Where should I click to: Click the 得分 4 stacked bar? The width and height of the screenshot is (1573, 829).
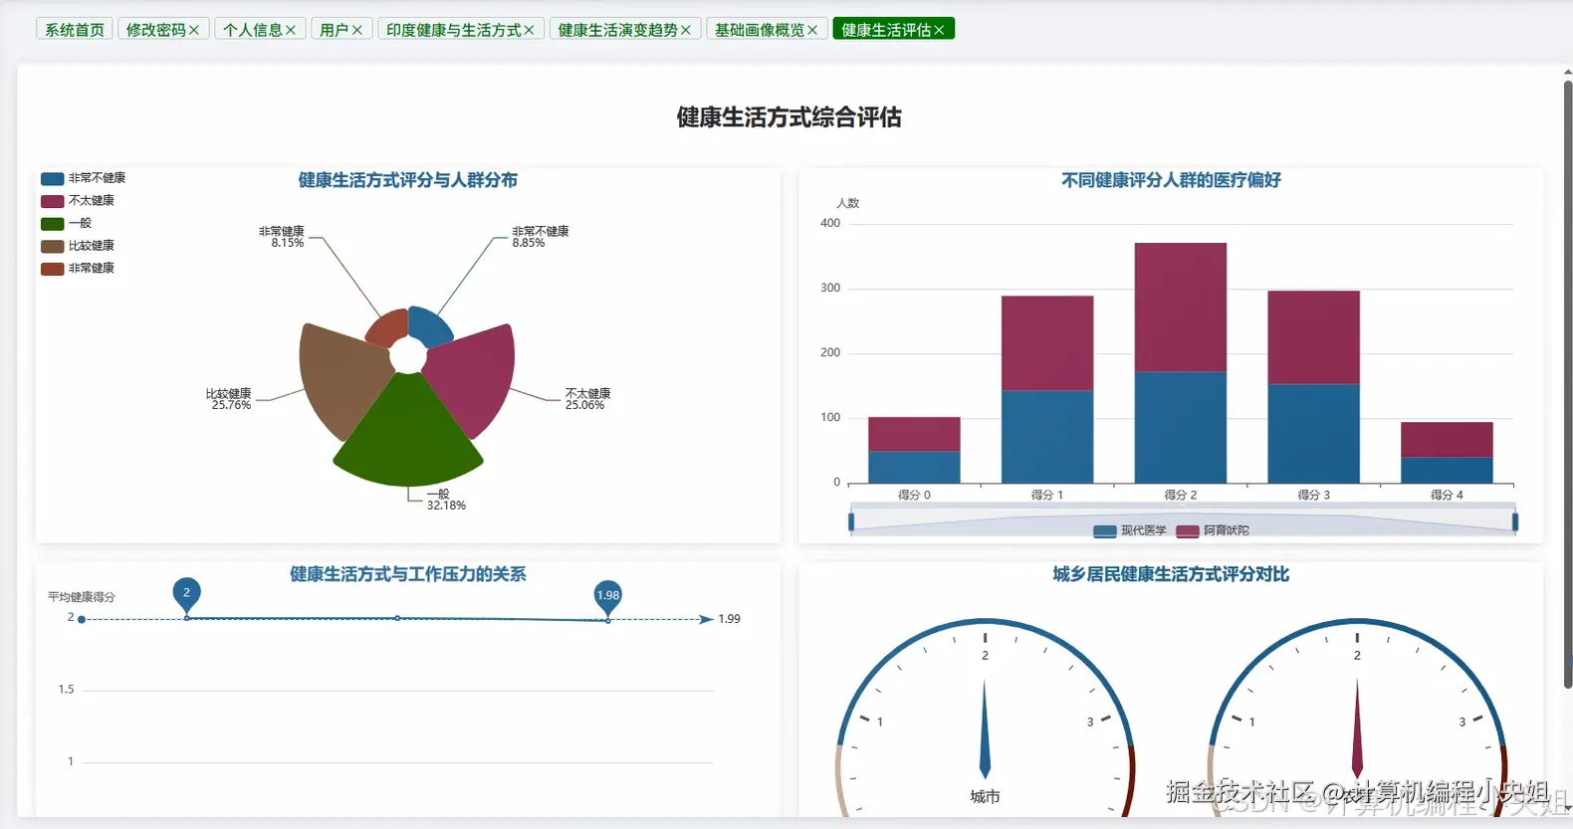pyautogui.click(x=1447, y=453)
